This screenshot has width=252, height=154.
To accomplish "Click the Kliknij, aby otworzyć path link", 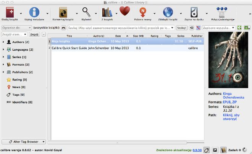I will [231, 117].
